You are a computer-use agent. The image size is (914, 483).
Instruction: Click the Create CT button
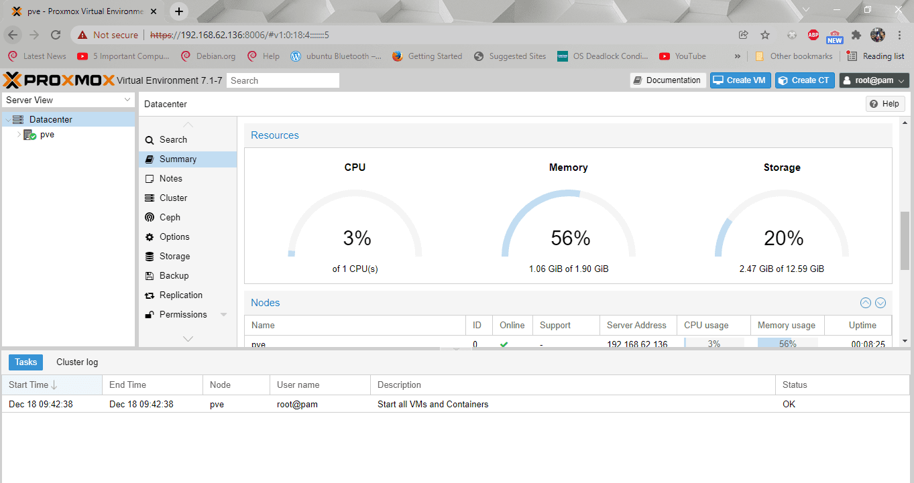point(805,80)
